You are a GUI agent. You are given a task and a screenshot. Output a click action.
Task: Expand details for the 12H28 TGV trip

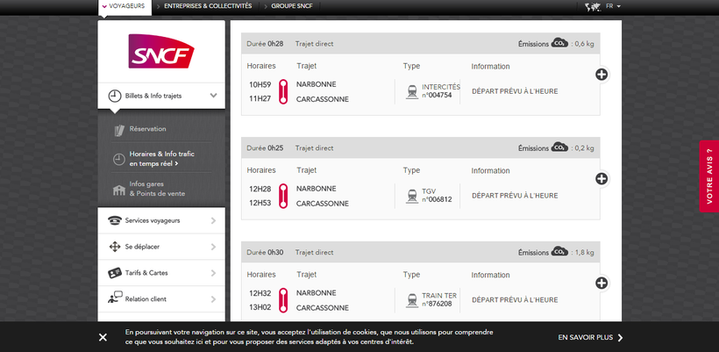(x=602, y=179)
